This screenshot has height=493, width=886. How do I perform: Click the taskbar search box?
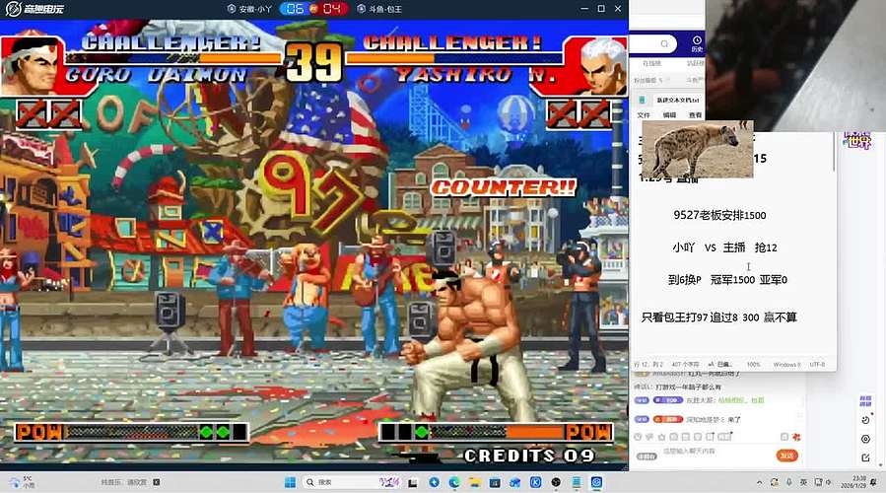[x=351, y=482]
